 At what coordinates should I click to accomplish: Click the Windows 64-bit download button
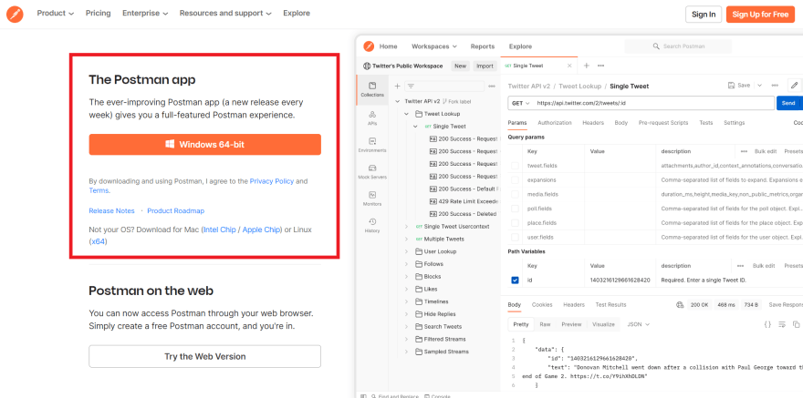204,145
